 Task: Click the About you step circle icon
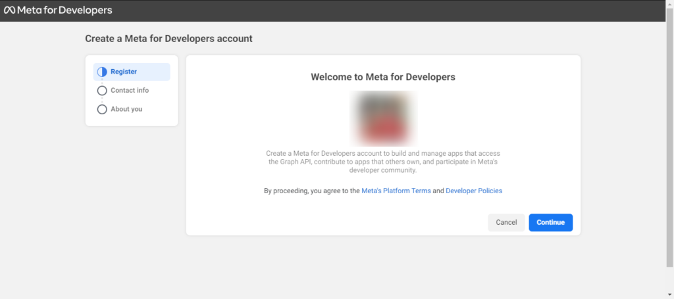pos(102,109)
